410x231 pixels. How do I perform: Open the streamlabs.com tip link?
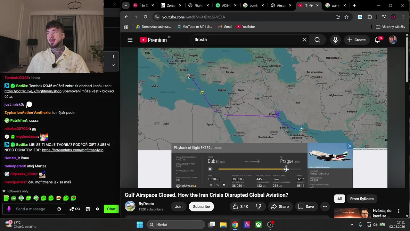tap(73, 150)
